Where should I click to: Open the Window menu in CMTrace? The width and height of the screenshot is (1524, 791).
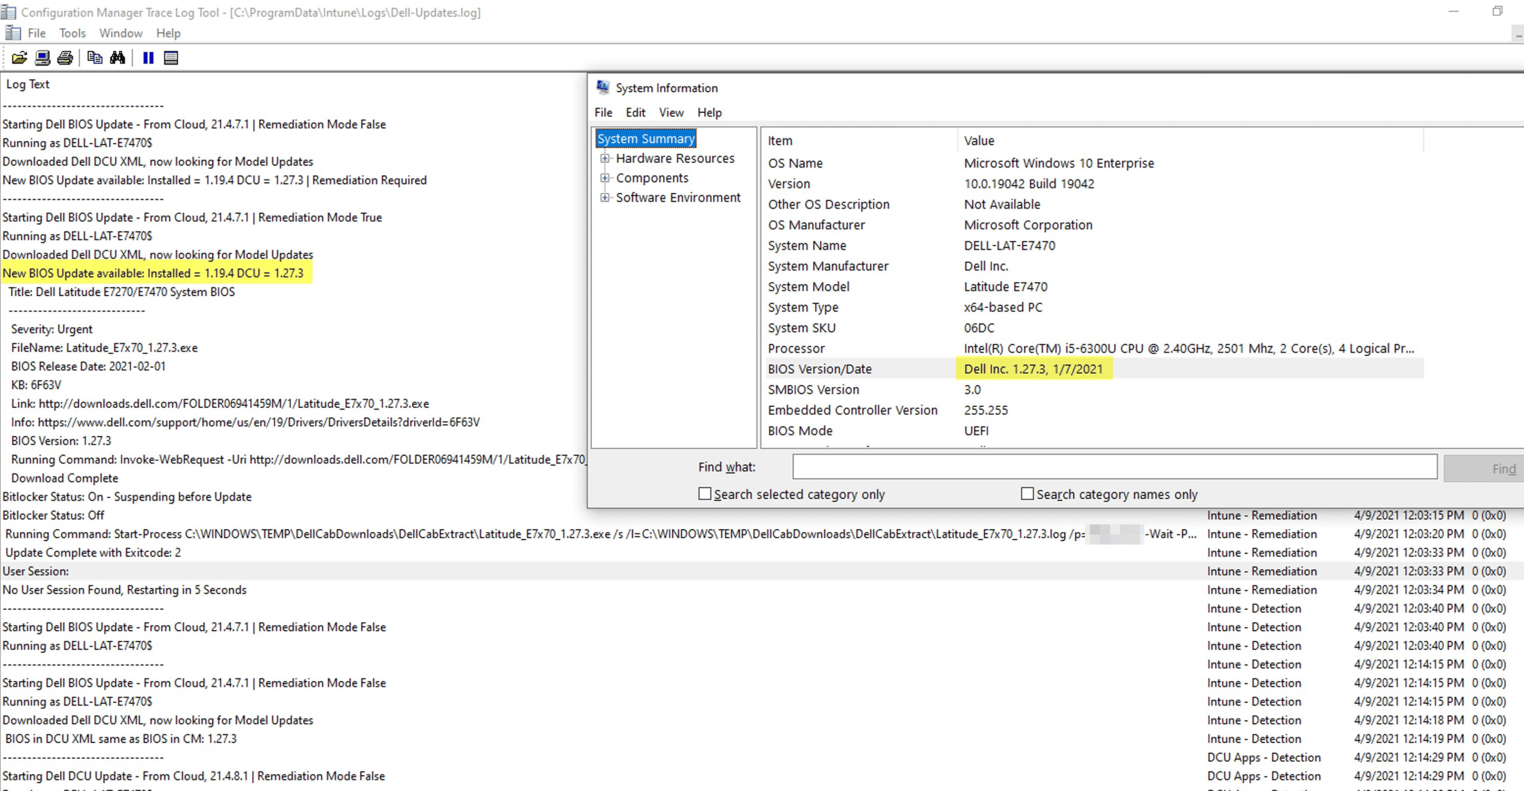click(x=120, y=33)
